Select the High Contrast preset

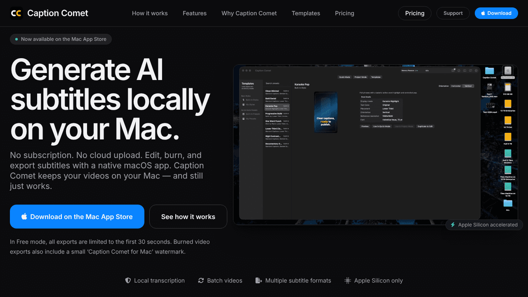pyautogui.click(x=277, y=137)
